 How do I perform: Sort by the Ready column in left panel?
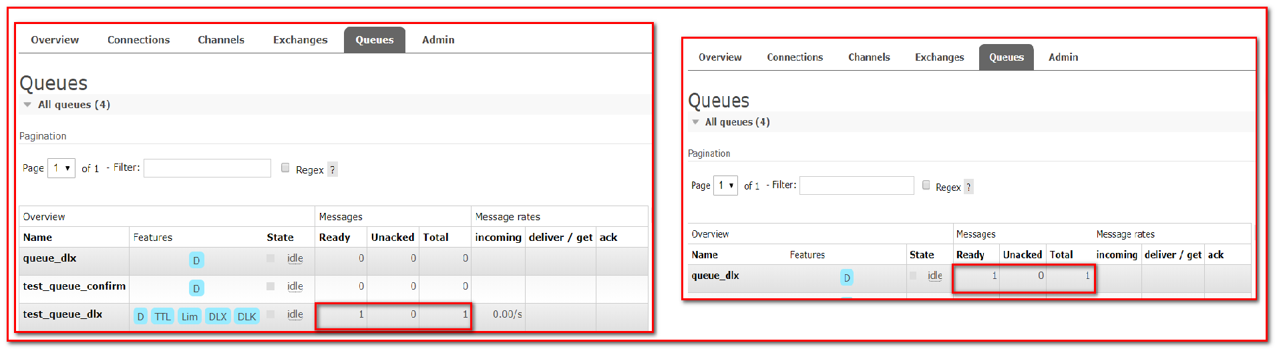point(334,238)
